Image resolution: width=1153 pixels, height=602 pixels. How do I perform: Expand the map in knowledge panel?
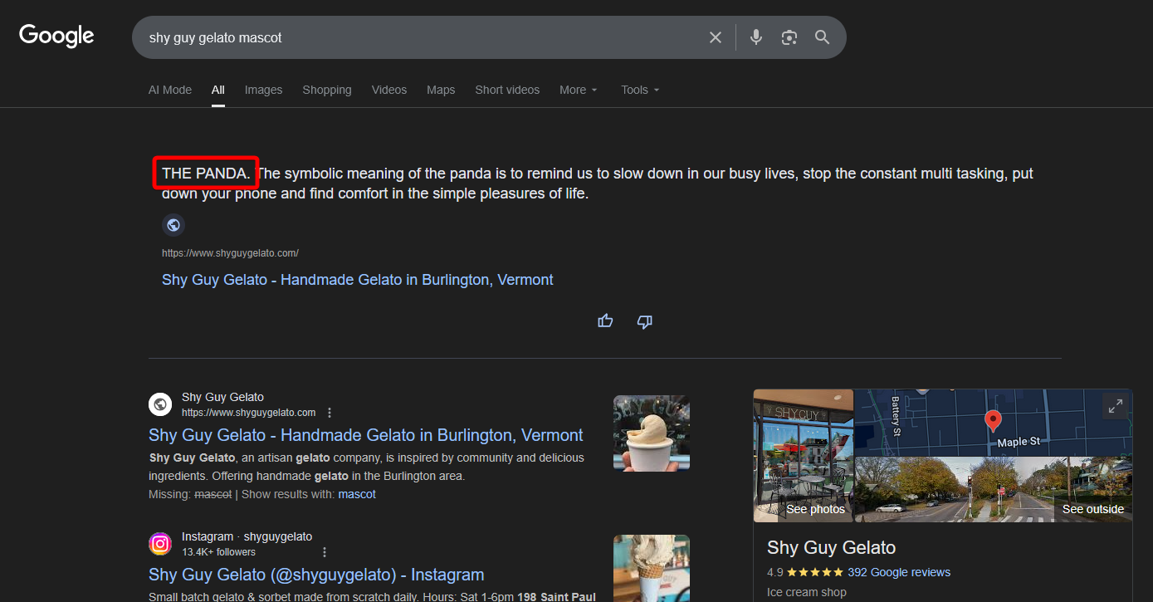pos(1115,406)
